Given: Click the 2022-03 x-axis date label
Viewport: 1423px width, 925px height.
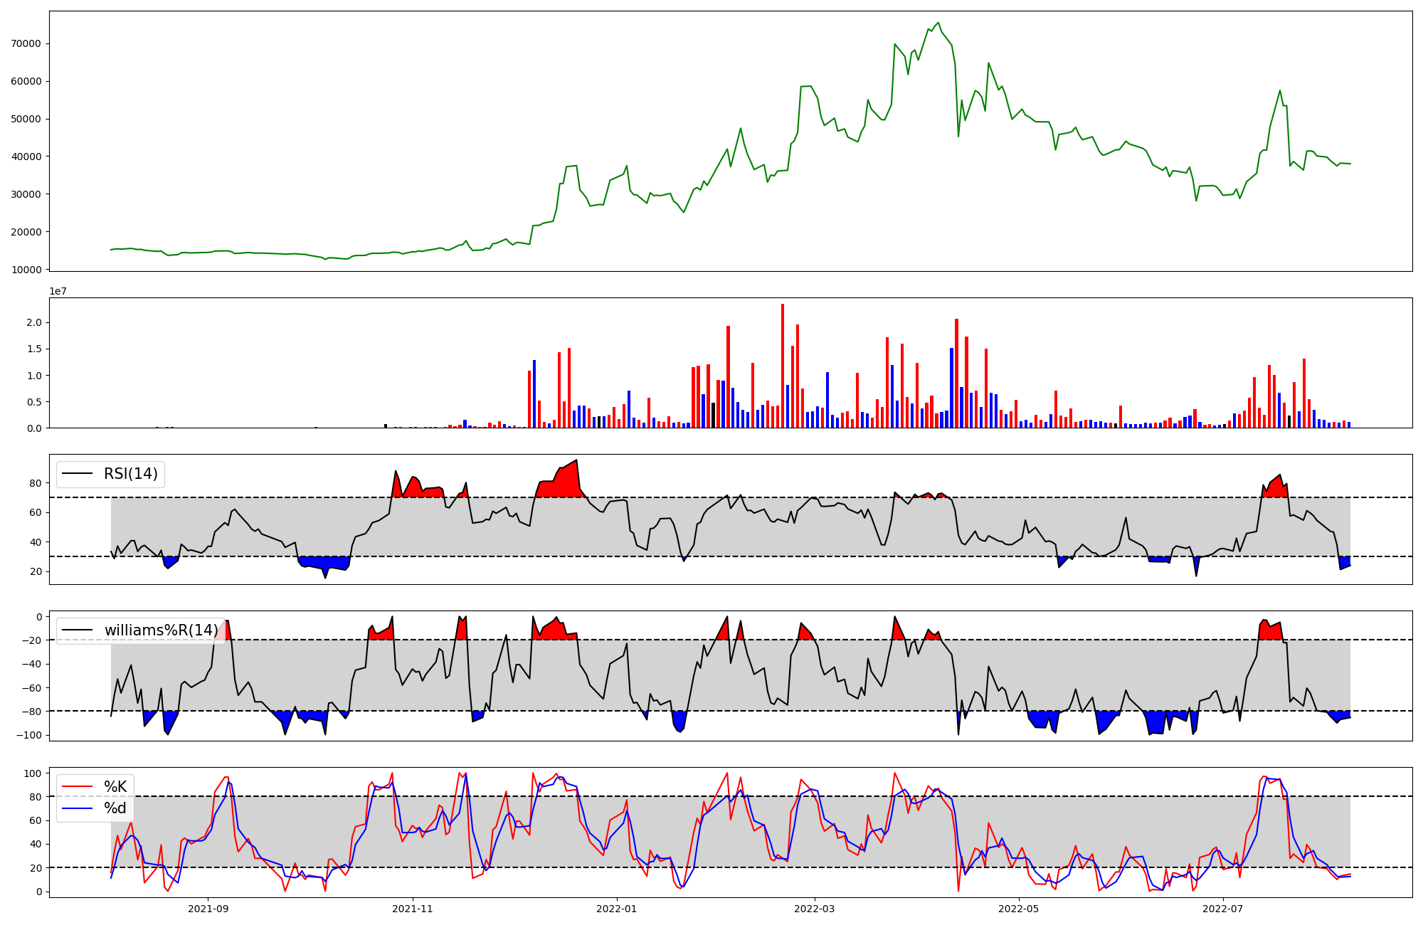Looking at the screenshot, I should pos(814,909).
